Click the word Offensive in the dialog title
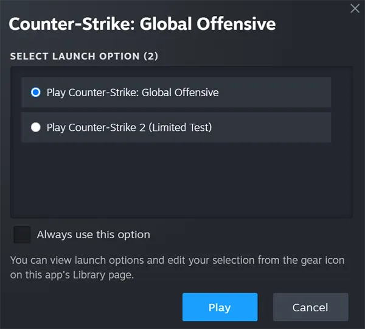 (236, 24)
